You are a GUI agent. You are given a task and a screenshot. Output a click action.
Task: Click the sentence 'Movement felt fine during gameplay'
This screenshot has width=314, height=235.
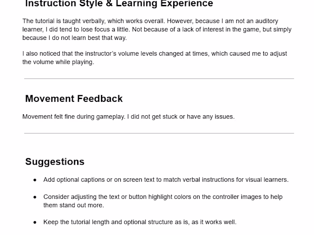click(x=128, y=117)
